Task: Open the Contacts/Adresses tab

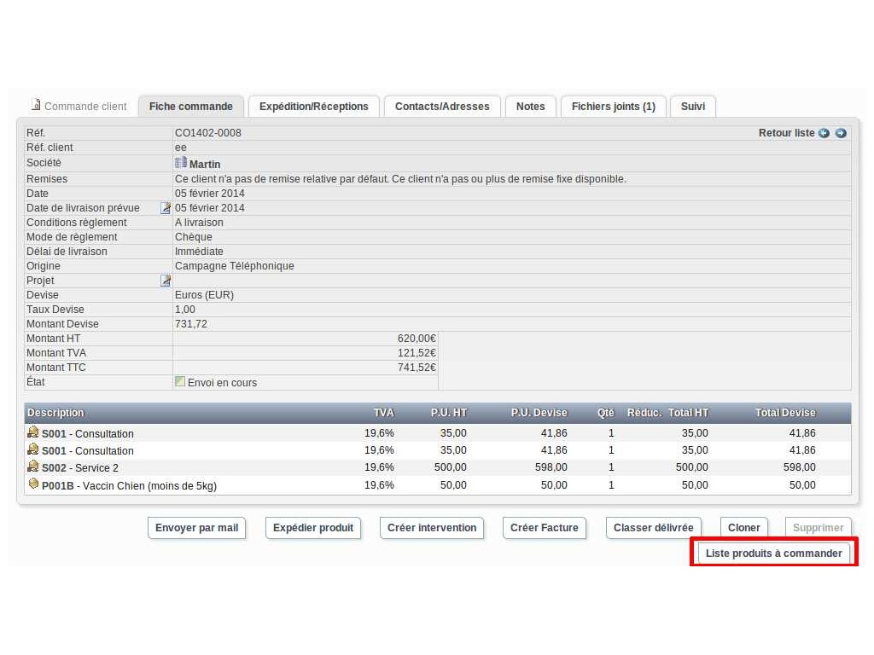Action: click(442, 107)
